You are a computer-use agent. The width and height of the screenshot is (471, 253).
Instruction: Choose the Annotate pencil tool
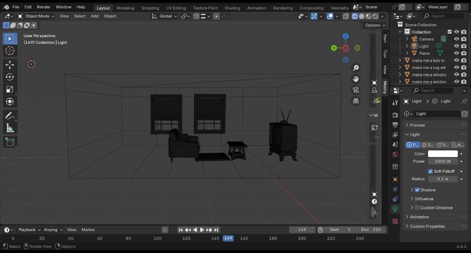point(10,116)
